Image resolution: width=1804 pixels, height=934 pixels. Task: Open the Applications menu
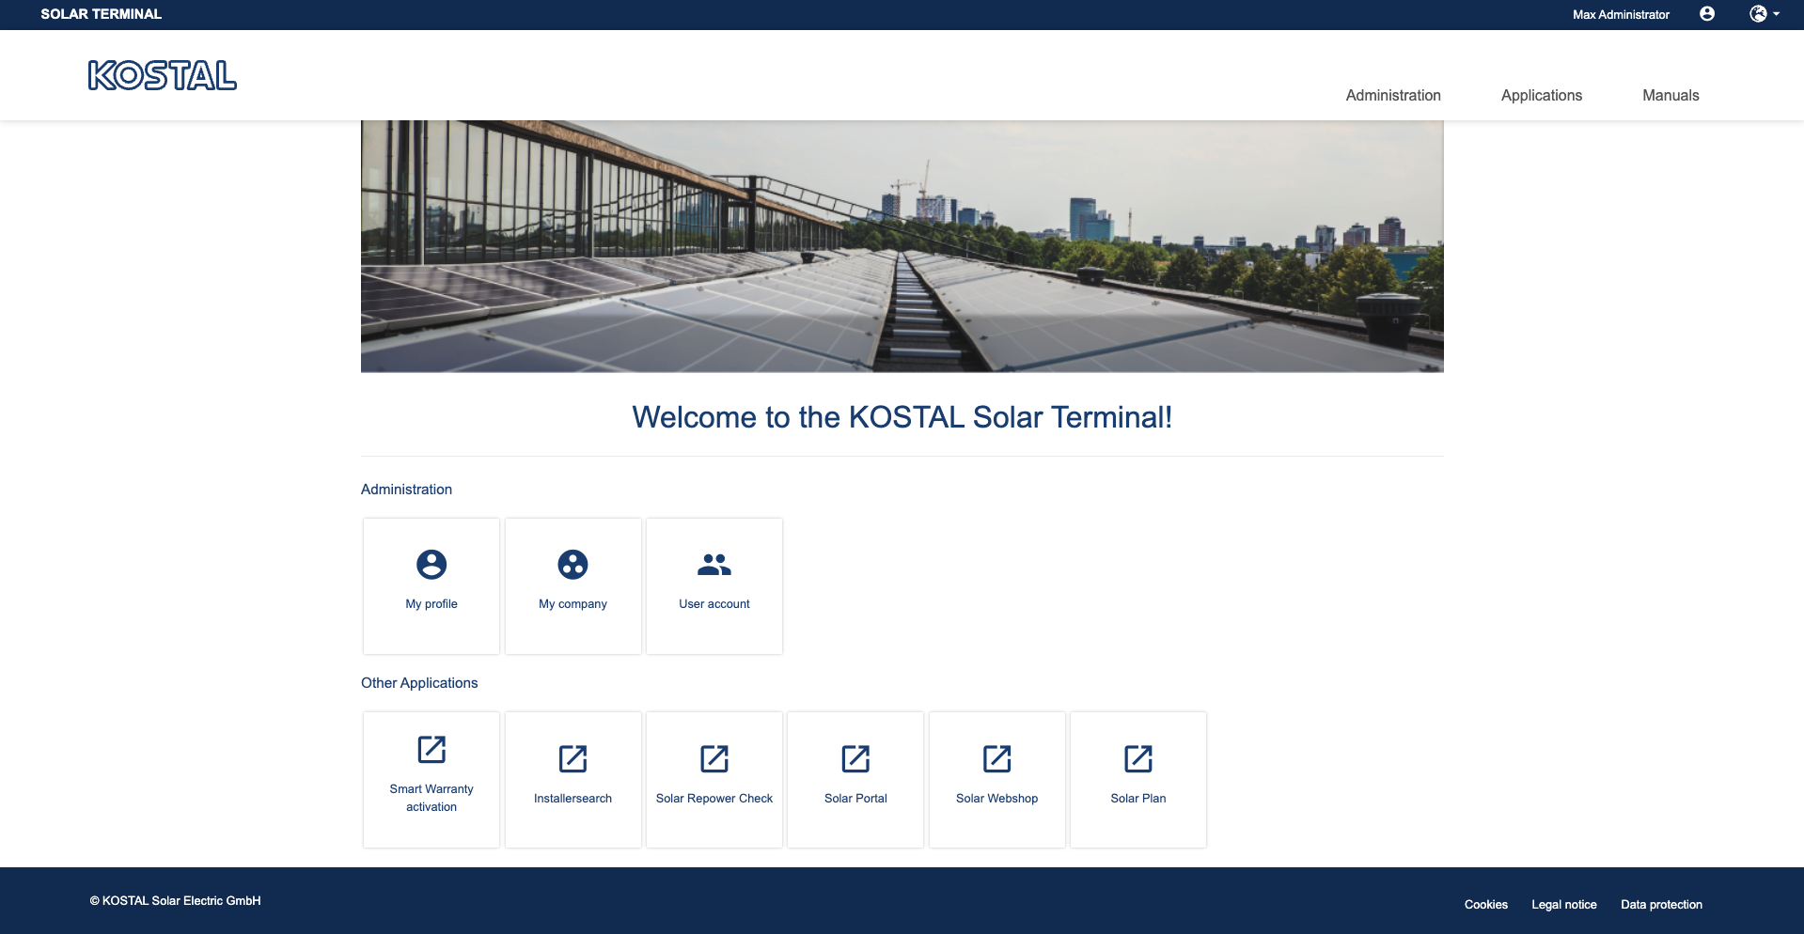[1542, 96]
